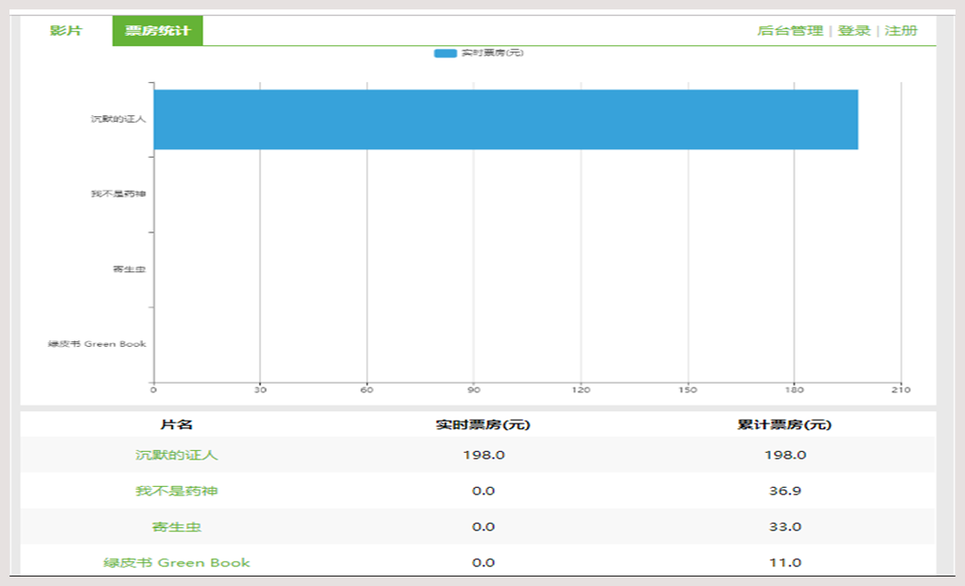This screenshot has width=965, height=586.
Task: Click the 0.0 real-time cell for 绿皮书
Action: pyautogui.click(x=483, y=562)
